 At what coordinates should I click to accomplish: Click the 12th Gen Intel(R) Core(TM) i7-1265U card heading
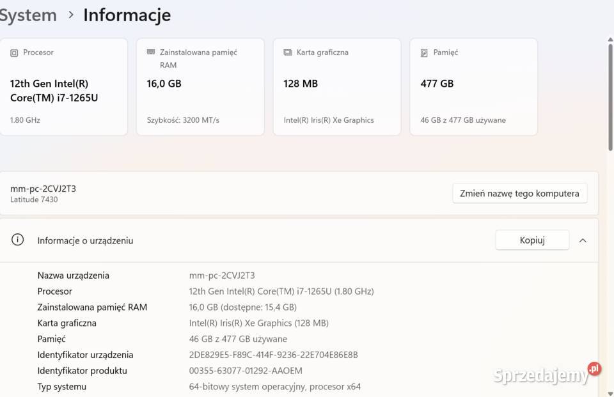tap(54, 90)
